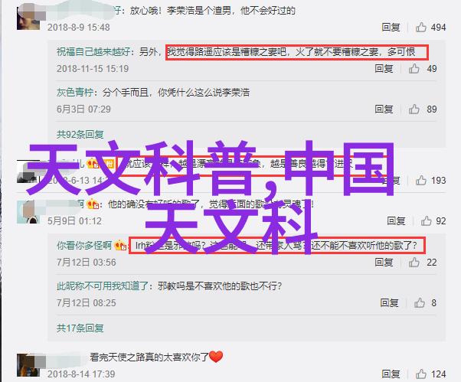Image resolution: width=461 pixels, height=382 pixels.
Task: Click thumbs-up on the 5月9日 01:12 comment
Action: 426,220
